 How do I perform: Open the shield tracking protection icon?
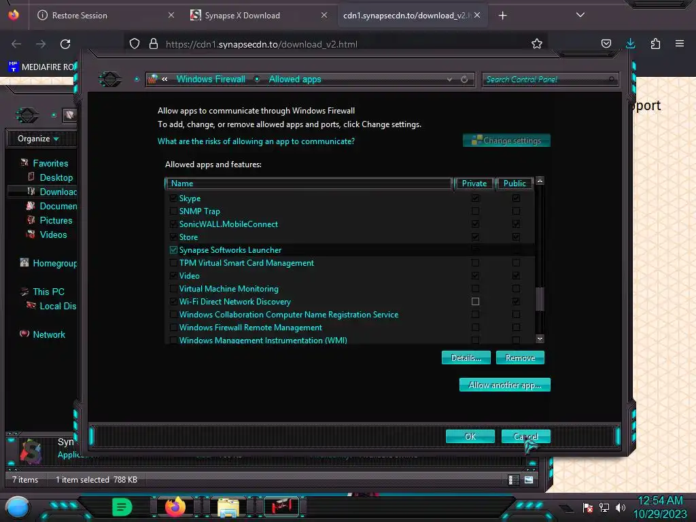click(135, 43)
